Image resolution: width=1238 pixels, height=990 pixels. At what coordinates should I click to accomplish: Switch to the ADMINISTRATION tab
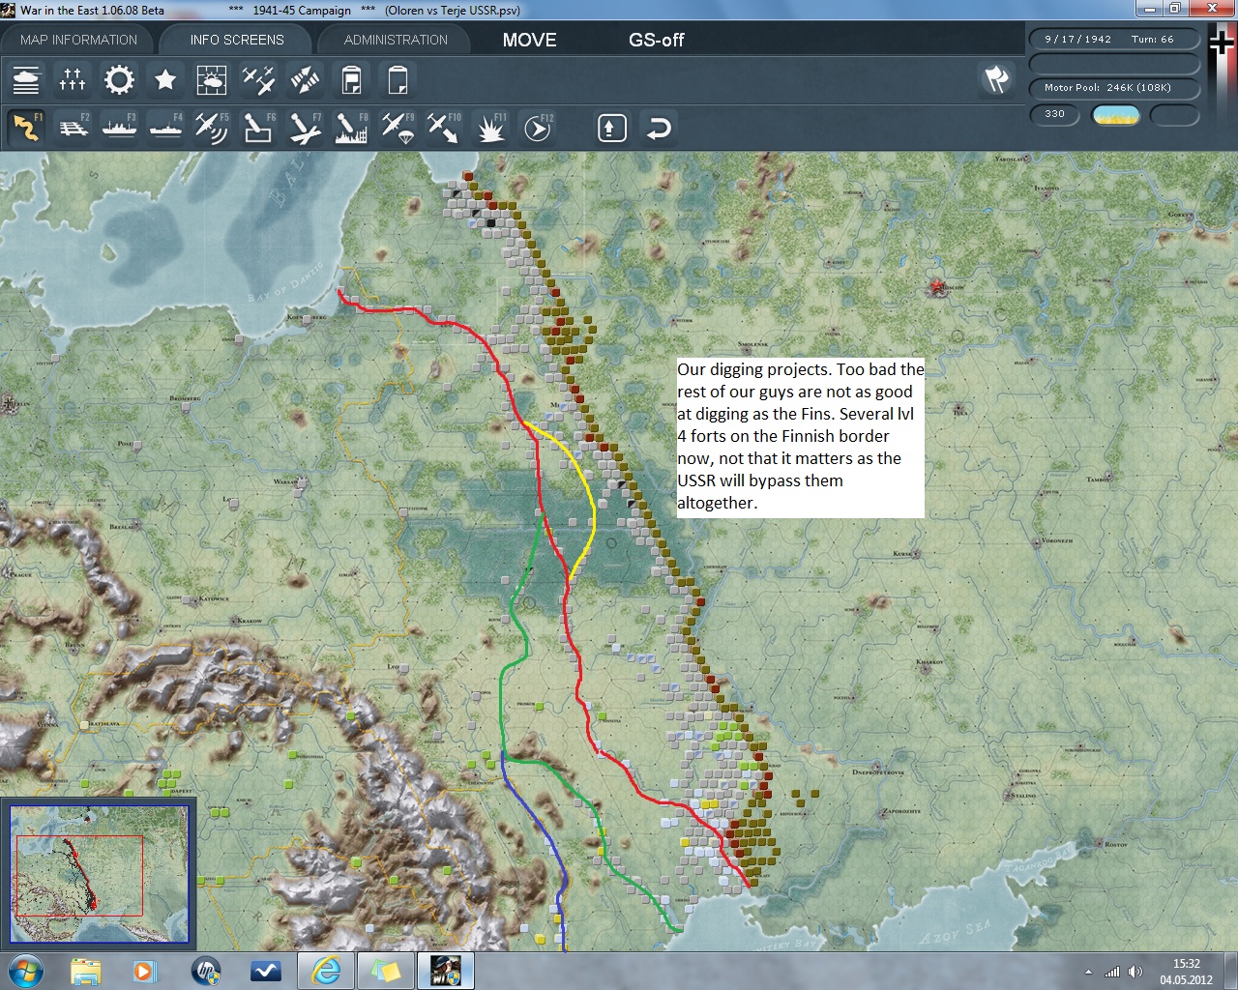[396, 40]
